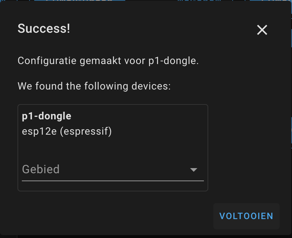This screenshot has height=238, width=292.
Task: Expand the Gebied dropdown arrow
Action: 194,170
